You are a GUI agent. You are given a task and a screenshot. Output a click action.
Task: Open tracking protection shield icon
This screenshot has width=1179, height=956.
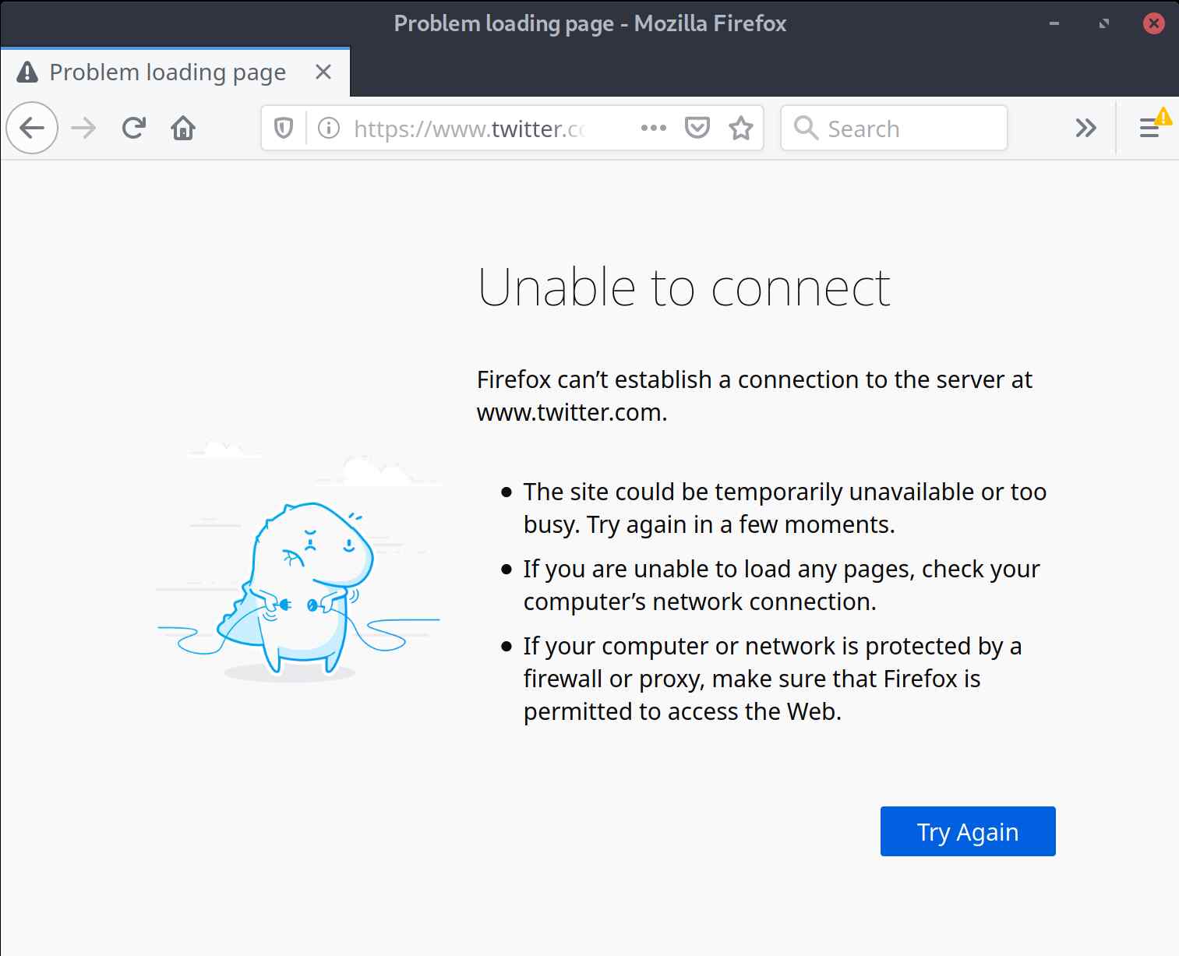click(x=284, y=128)
